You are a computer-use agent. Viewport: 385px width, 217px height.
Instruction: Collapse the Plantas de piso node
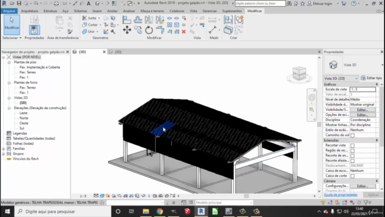9,62
